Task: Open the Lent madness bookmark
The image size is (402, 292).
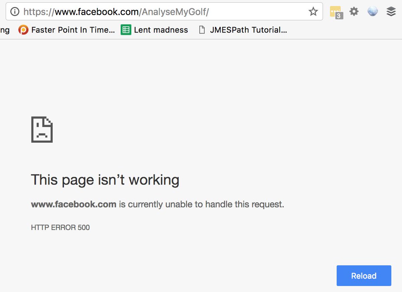Action: 154,30
